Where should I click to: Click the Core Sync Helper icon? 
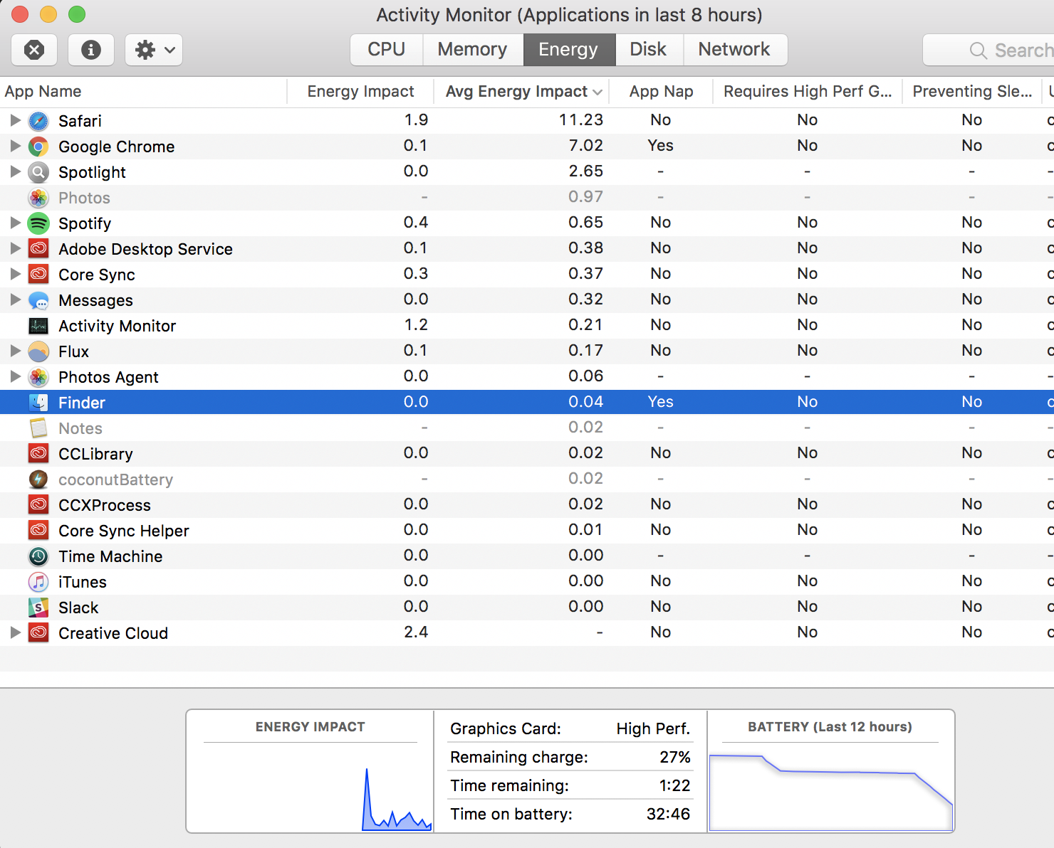[x=38, y=531]
